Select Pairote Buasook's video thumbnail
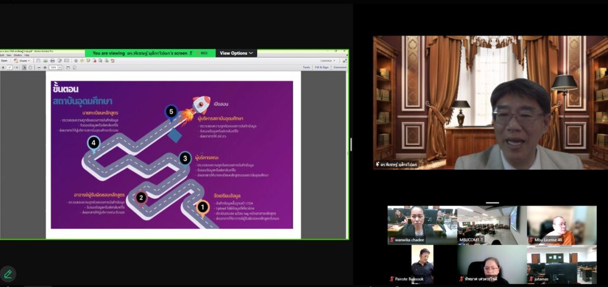Image resolution: width=608 pixels, height=287 pixels. 422,264
